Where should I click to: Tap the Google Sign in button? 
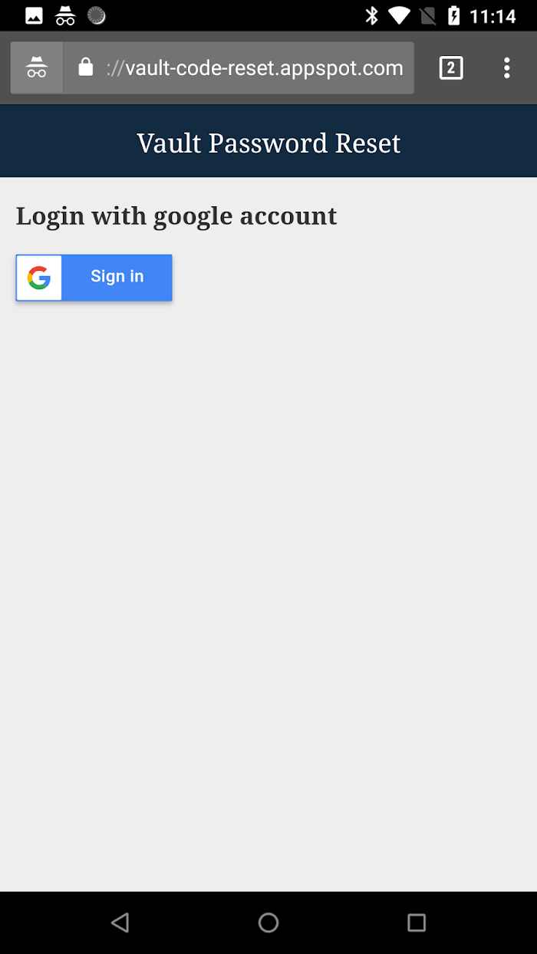coord(94,277)
